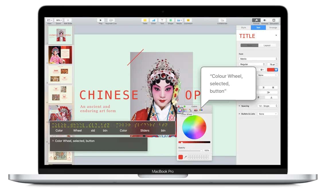
Task: Open the View menu button in toolbar
Action: click(x=50, y=20)
